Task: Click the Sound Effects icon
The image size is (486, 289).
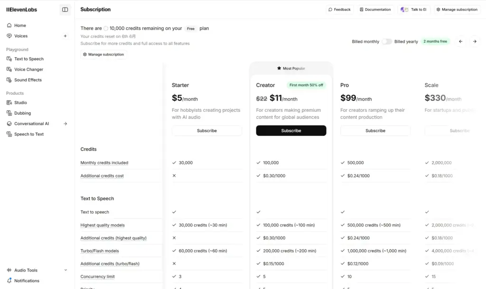Action: tap(9, 80)
